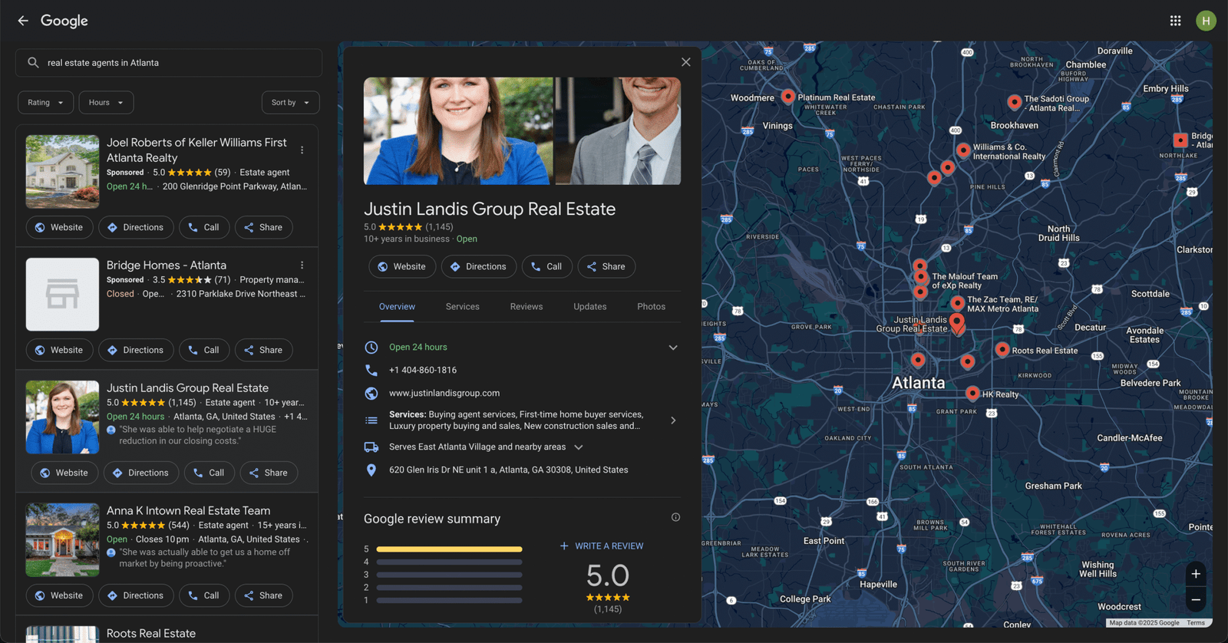
Task: Click the 5-star rating bar
Action: (x=449, y=549)
